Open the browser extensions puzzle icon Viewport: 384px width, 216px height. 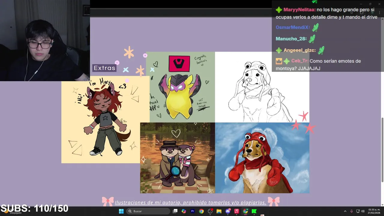click(362, 13)
